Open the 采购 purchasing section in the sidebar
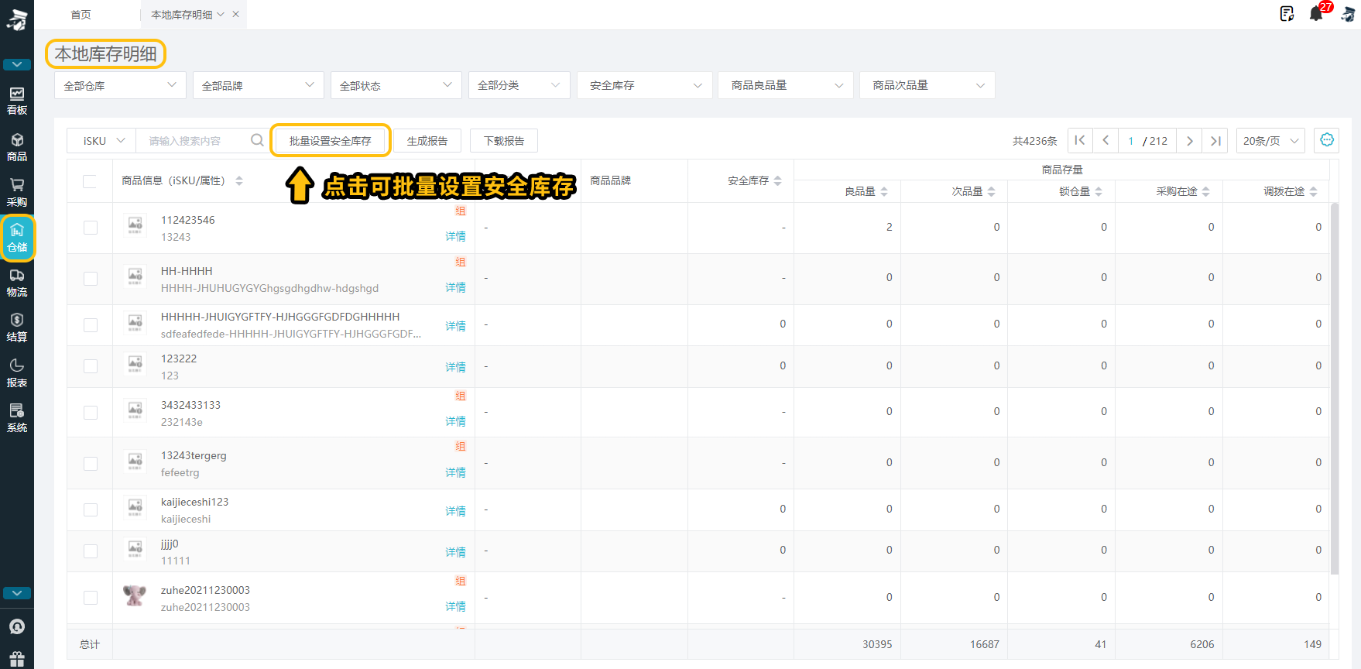Viewport: 1361px width, 669px height. tap(17, 192)
